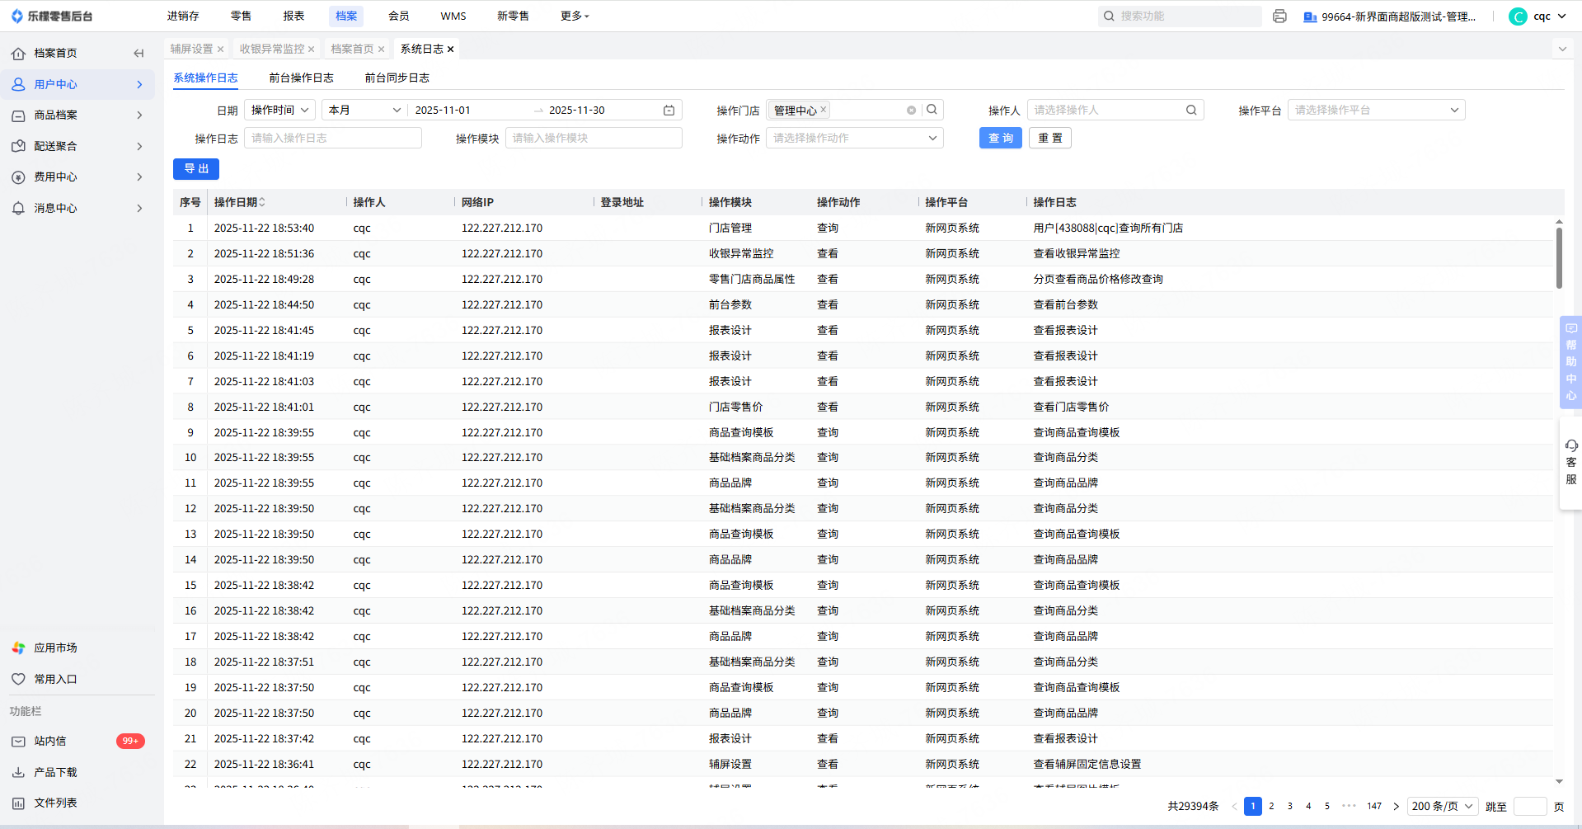Open the 操作动作 dropdown
Screen dimensions: 1582x829
click(854, 139)
